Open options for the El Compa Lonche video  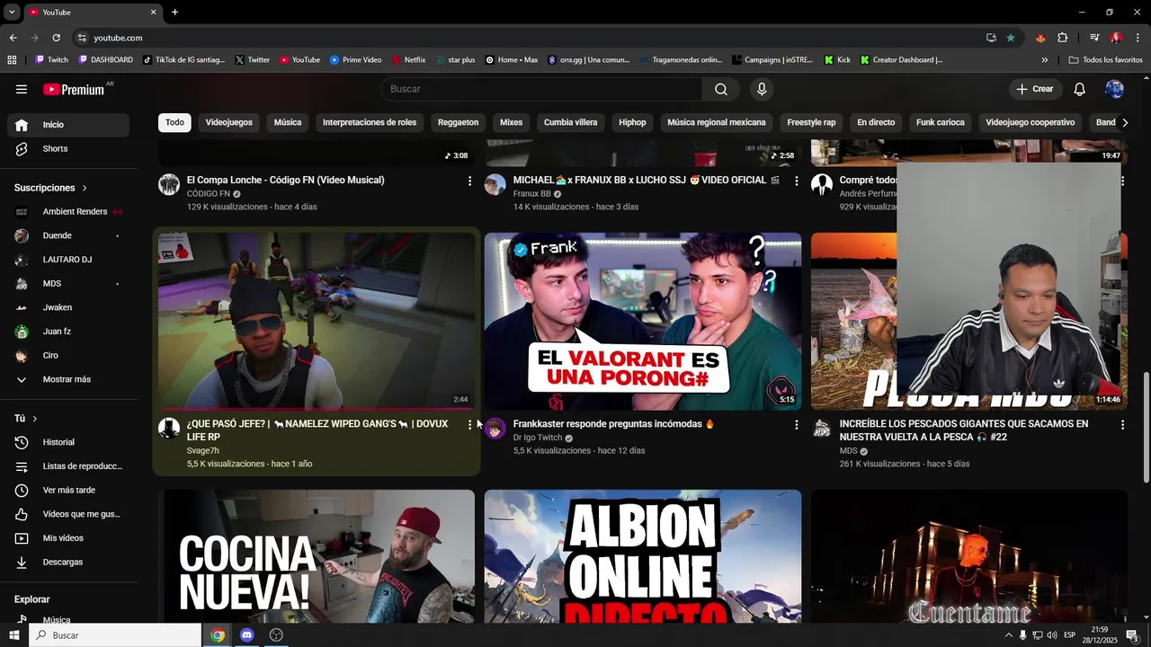[x=469, y=181]
